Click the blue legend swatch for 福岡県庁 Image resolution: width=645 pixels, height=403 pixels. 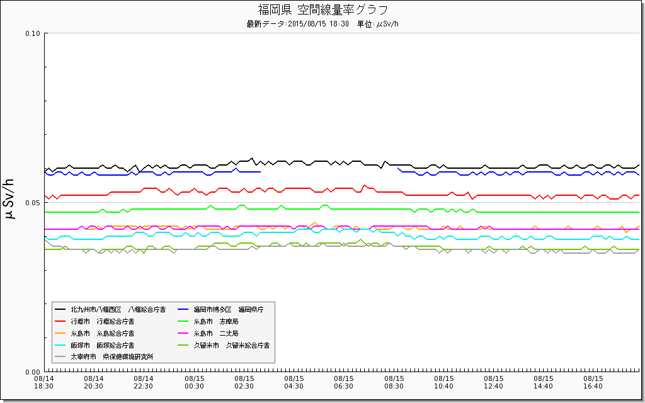pos(183,309)
